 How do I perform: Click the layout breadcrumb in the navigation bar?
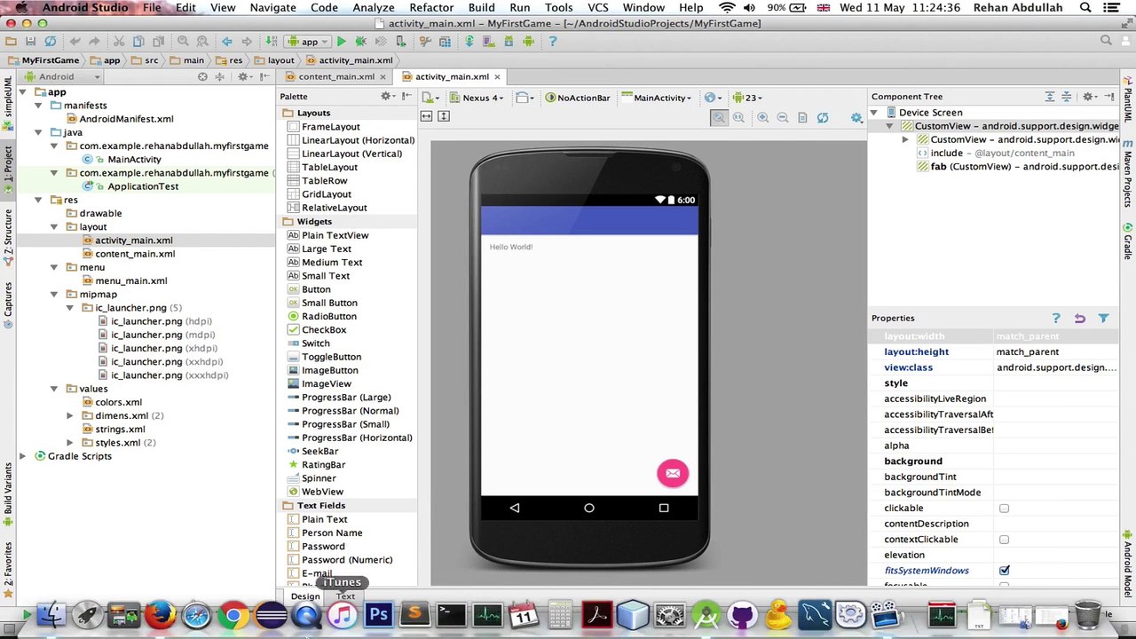pyautogui.click(x=274, y=60)
